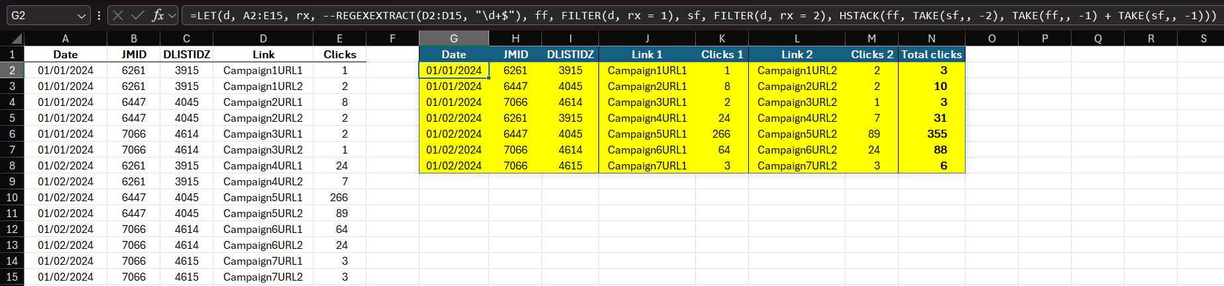Screen dimensions: 1224x286
Task: Click the Clicks header in cell E1
Action: coord(340,54)
